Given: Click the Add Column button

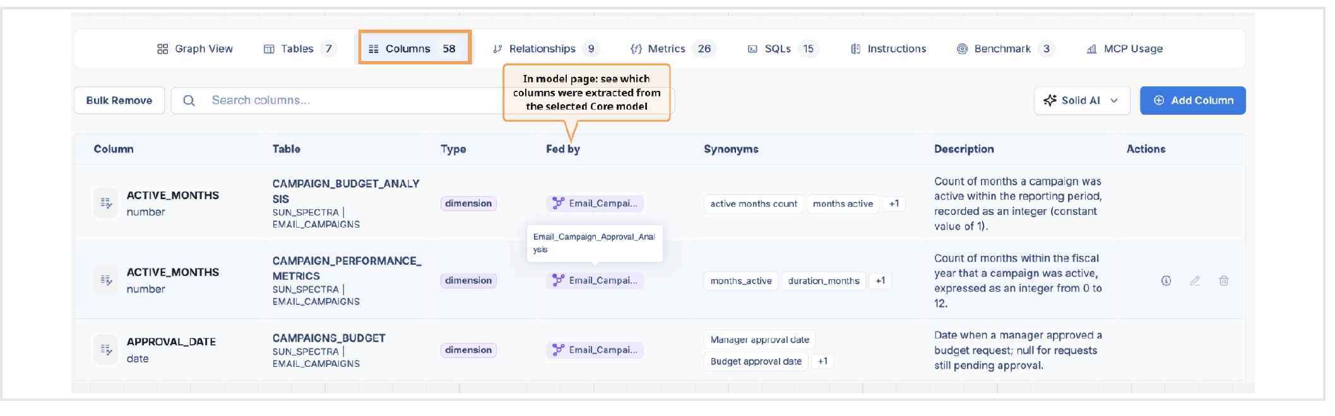Looking at the screenshot, I should click(x=1192, y=100).
